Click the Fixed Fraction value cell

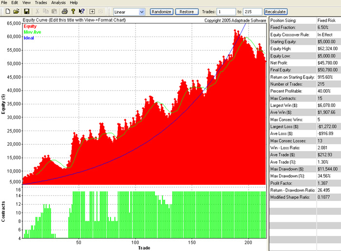pyautogui.click(x=328, y=27)
